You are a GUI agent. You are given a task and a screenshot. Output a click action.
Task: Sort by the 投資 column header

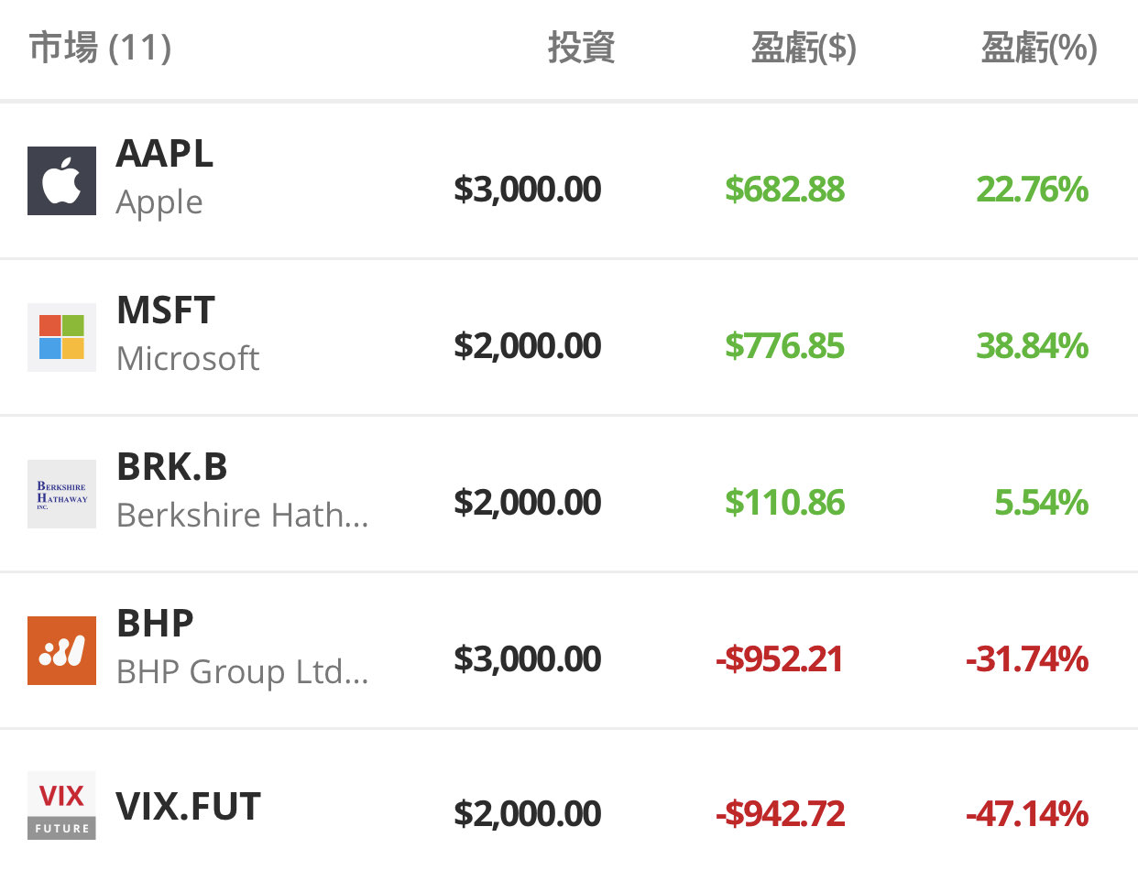pos(581,48)
